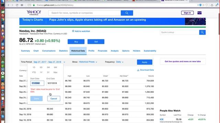
Task: Open the Financials tab
Action: (102, 51)
